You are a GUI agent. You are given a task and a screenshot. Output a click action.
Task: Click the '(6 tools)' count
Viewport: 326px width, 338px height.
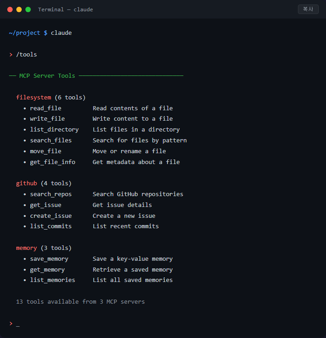coord(70,98)
